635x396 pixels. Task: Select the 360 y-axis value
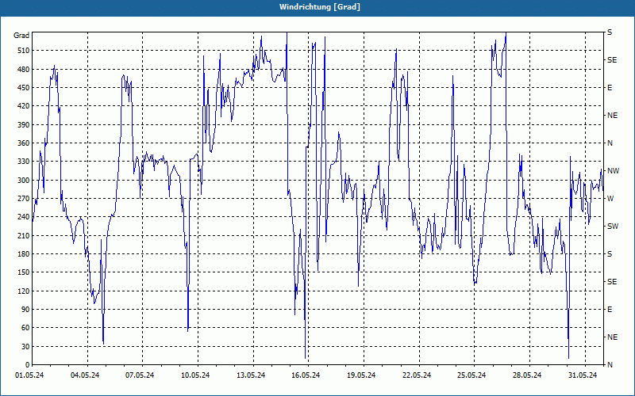pos(24,143)
